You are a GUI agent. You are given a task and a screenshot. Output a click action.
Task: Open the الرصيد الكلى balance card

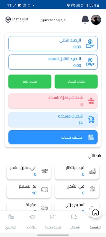pyautogui.click(x=53, y=44)
